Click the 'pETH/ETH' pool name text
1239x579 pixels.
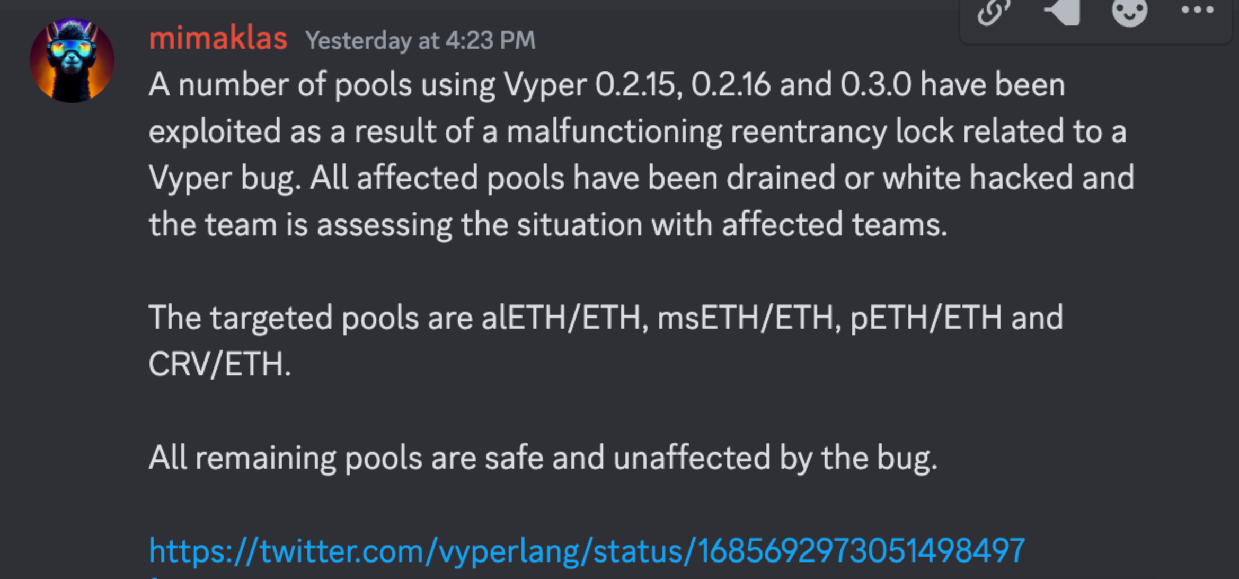coord(926,318)
